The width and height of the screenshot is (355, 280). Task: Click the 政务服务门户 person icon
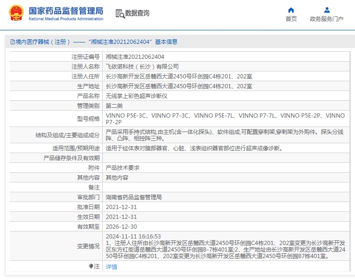pyautogui.click(x=327, y=10)
